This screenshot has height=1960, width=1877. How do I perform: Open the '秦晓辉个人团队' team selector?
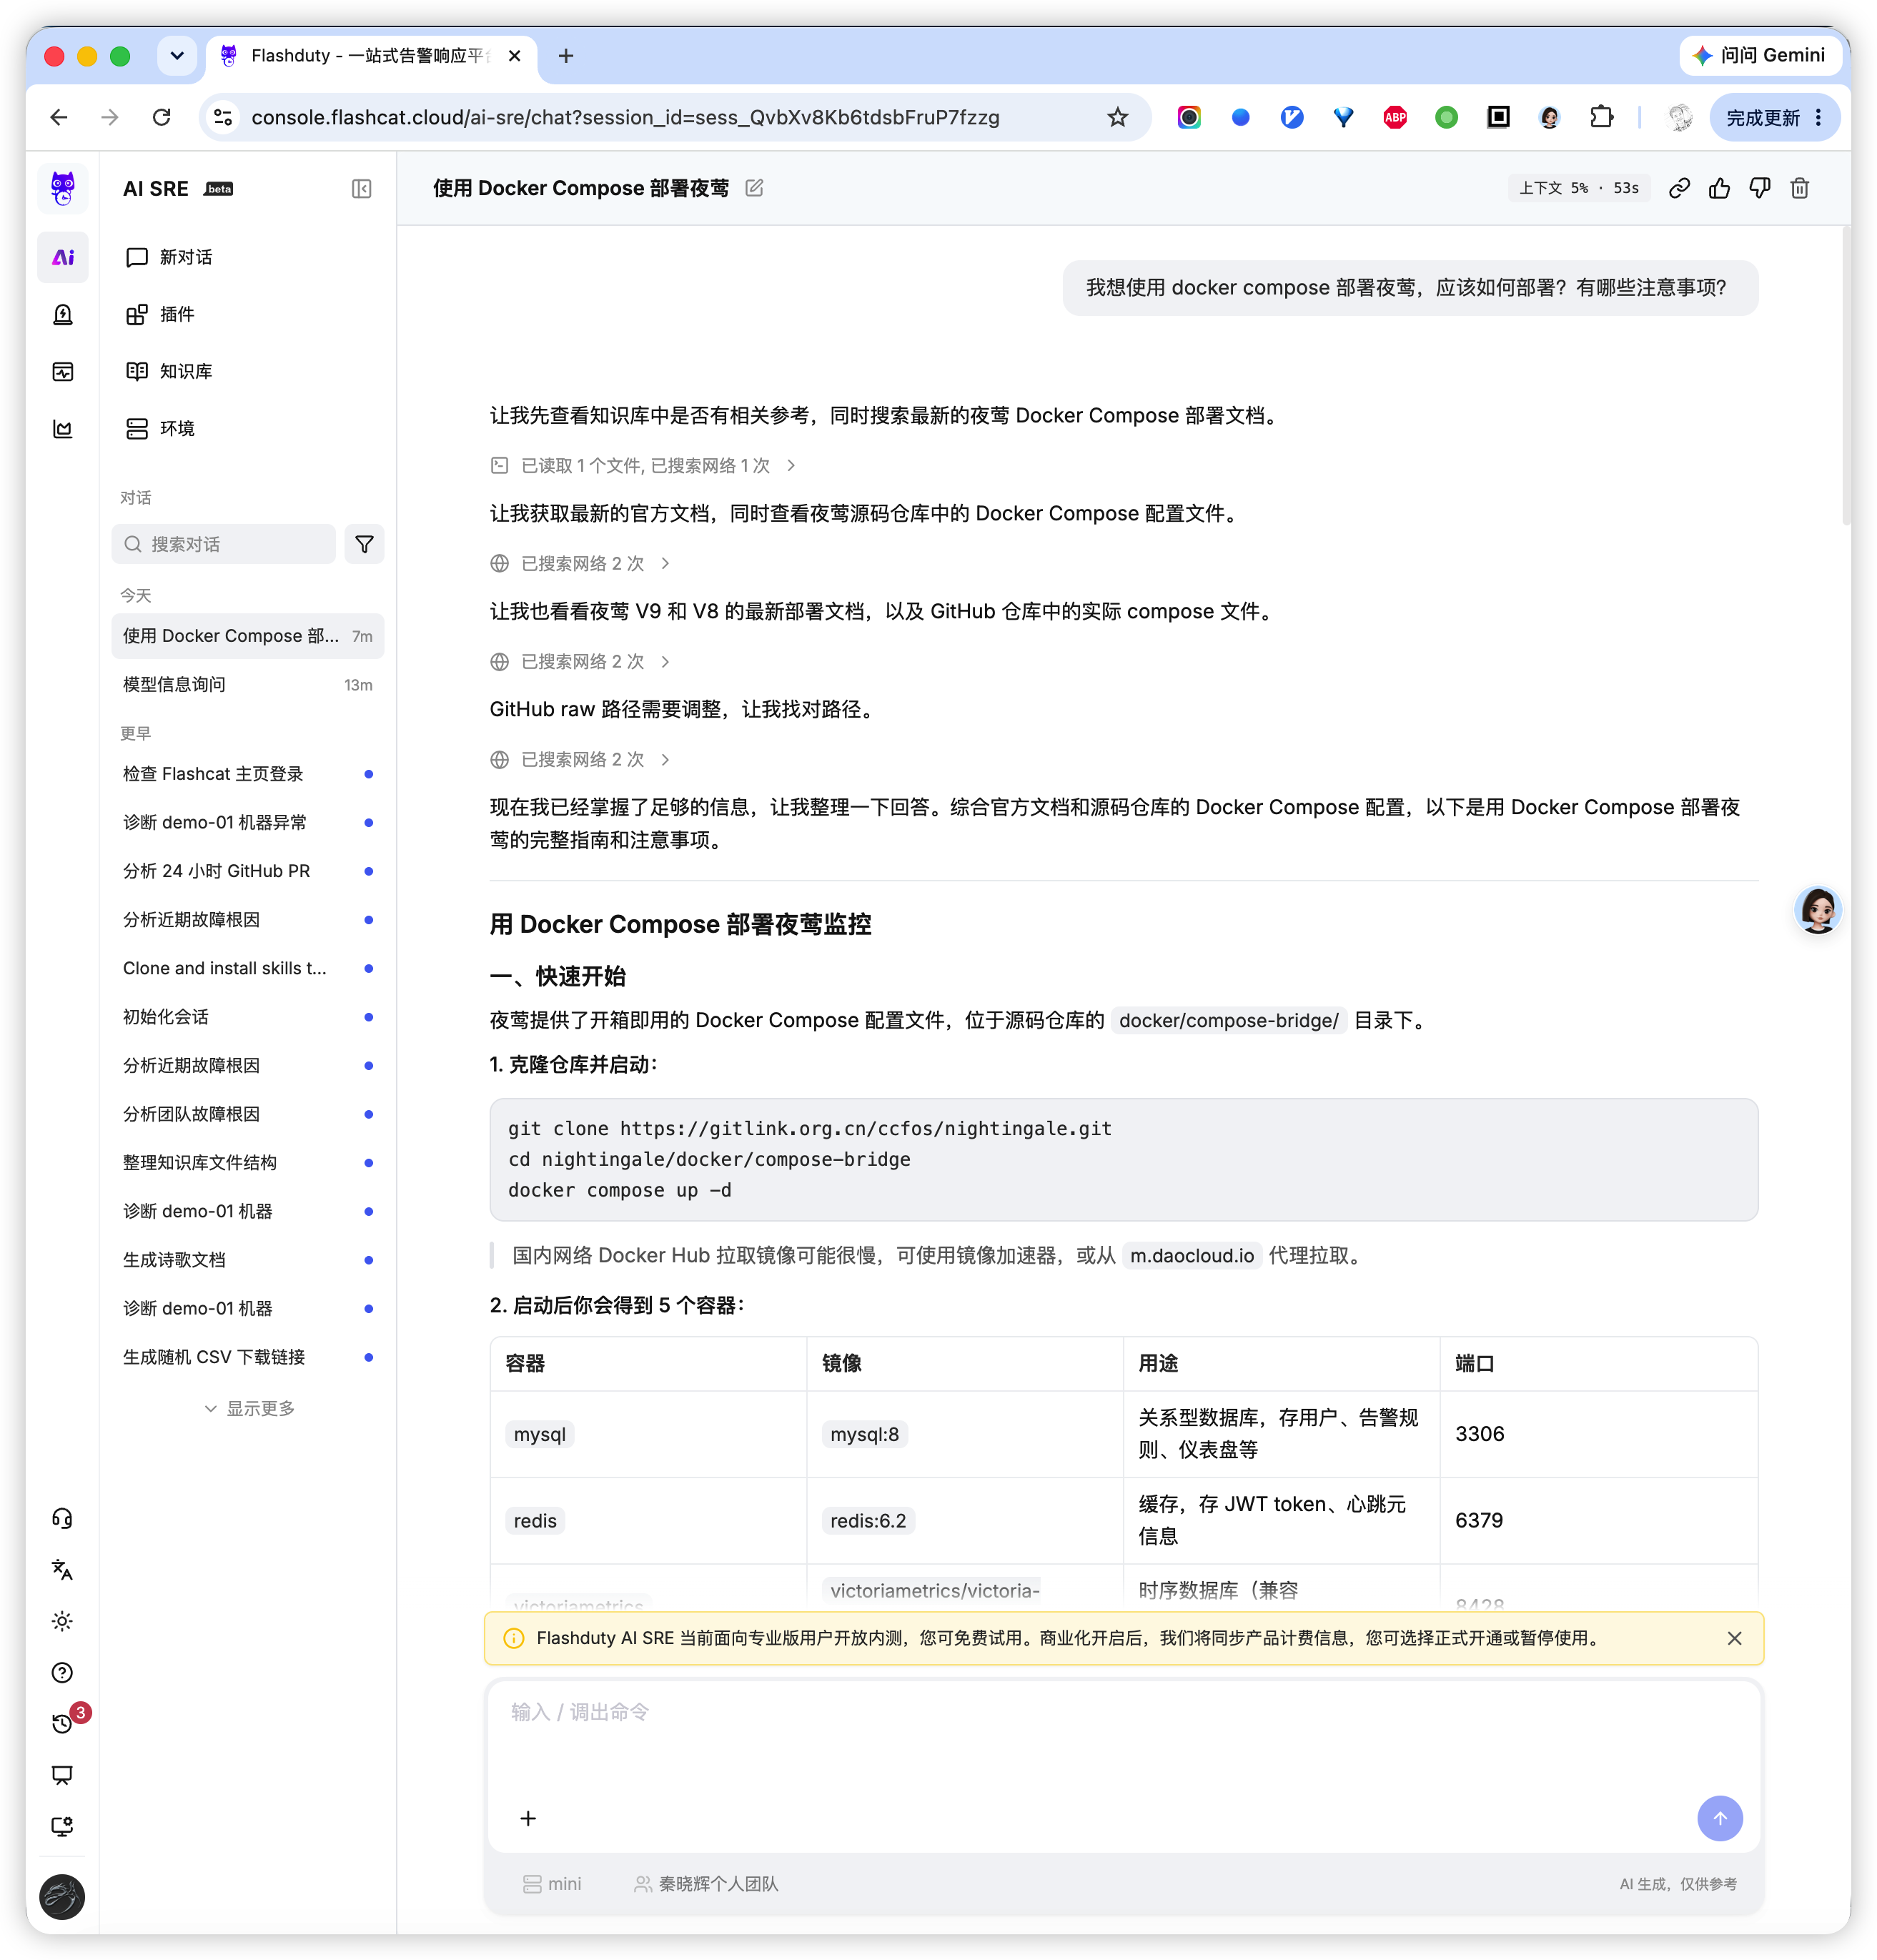(706, 1884)
